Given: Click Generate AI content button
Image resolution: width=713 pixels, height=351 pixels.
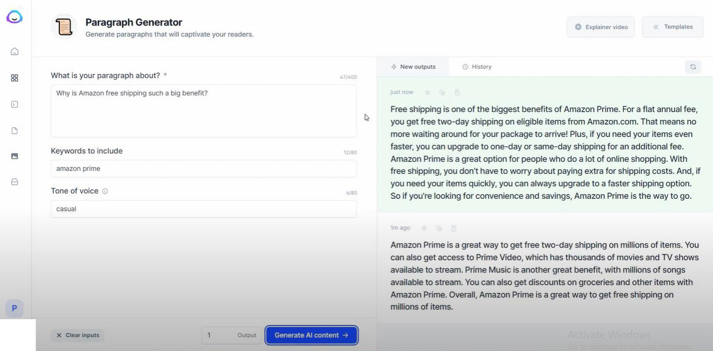Looking at the screenshot, I should [312, 335].
